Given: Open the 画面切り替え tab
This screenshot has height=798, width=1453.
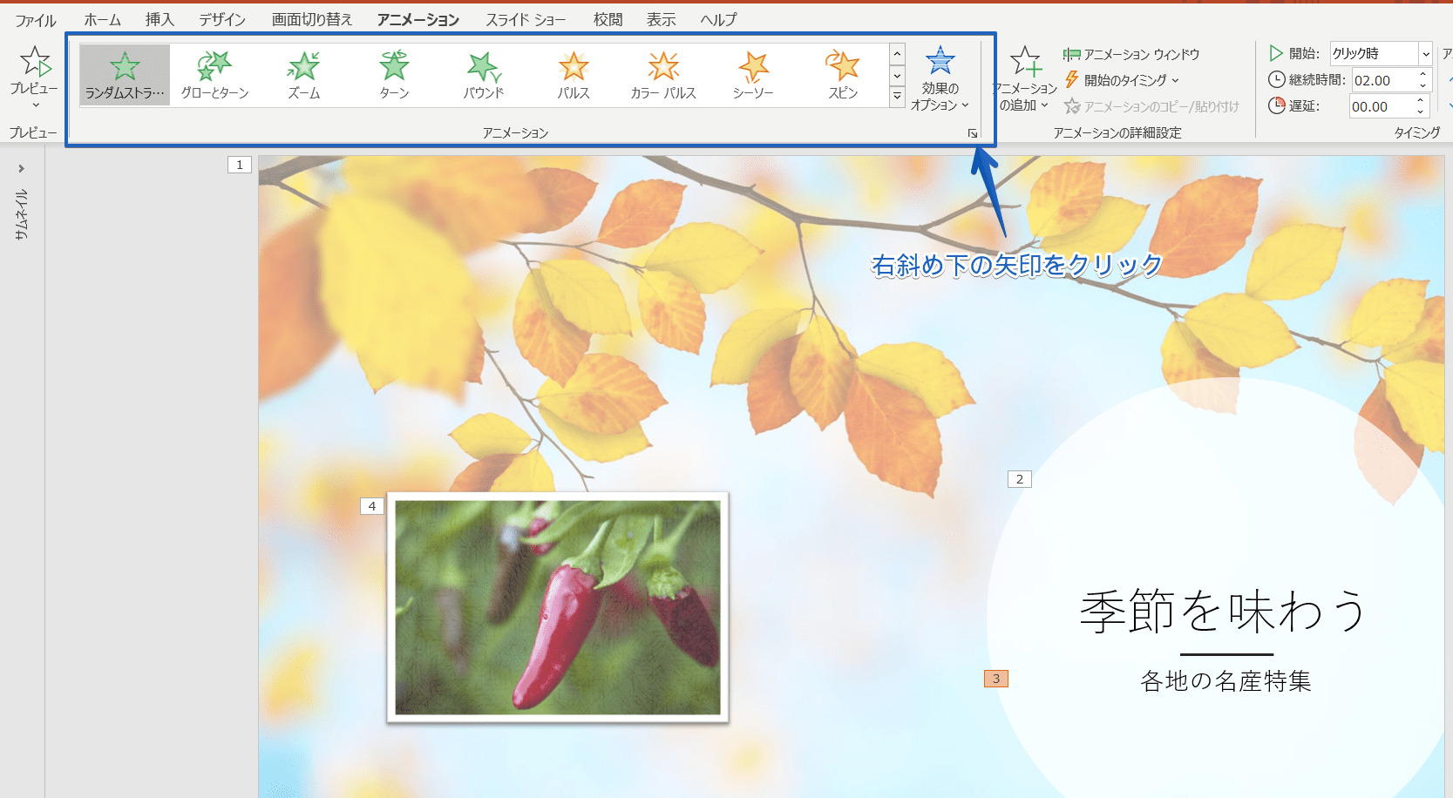Looking at the screenshot, I should [311, 19].
